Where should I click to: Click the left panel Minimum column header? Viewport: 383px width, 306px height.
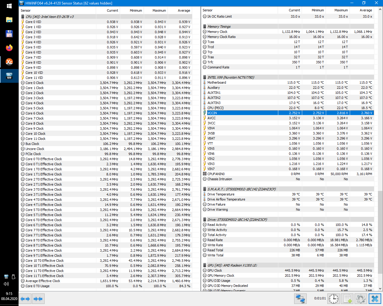[x=132, y=10]
